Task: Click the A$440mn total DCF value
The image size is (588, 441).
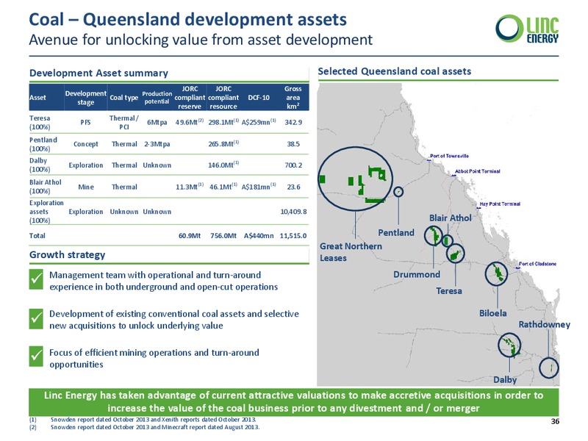Action: (259, 236)
